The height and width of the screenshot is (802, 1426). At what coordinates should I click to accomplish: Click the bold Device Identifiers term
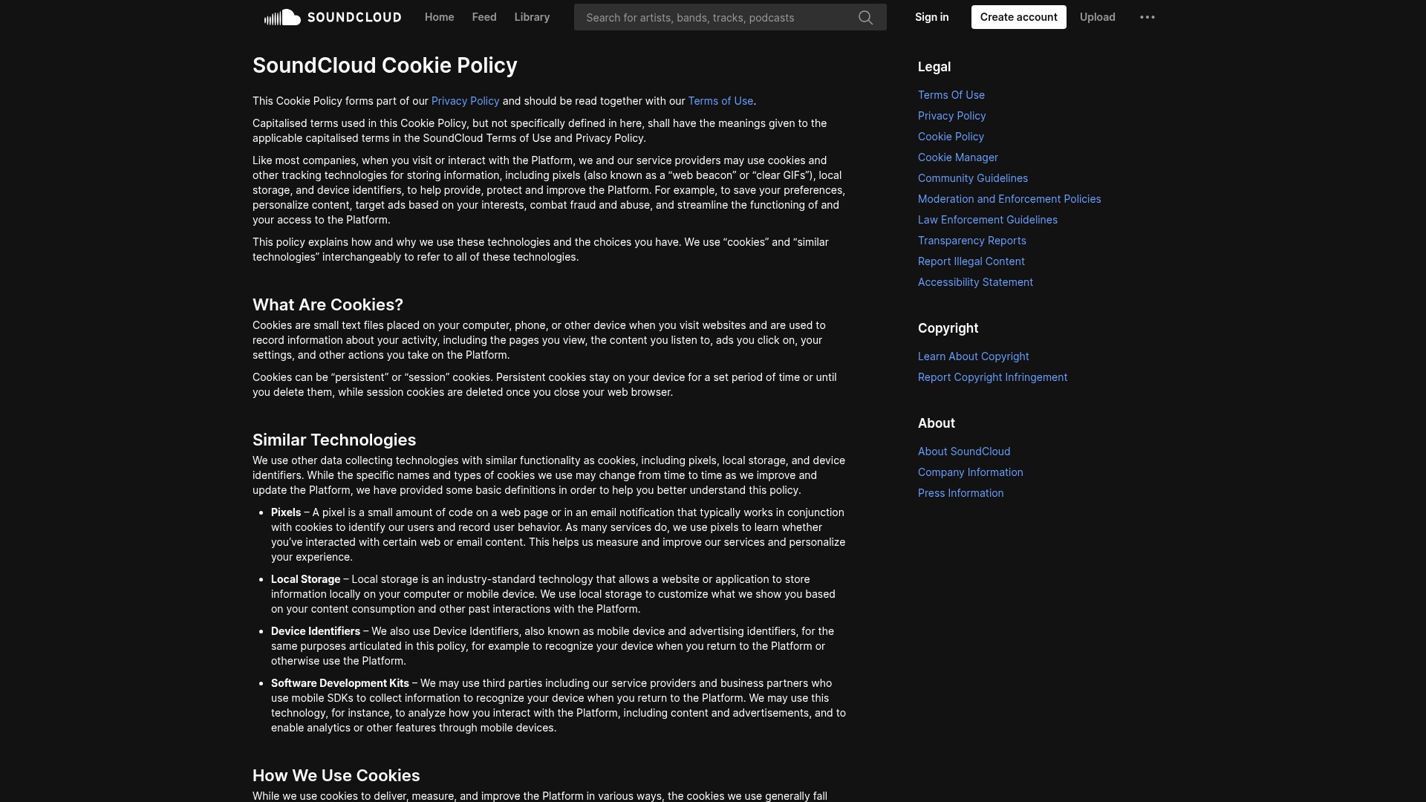[316, 631]
